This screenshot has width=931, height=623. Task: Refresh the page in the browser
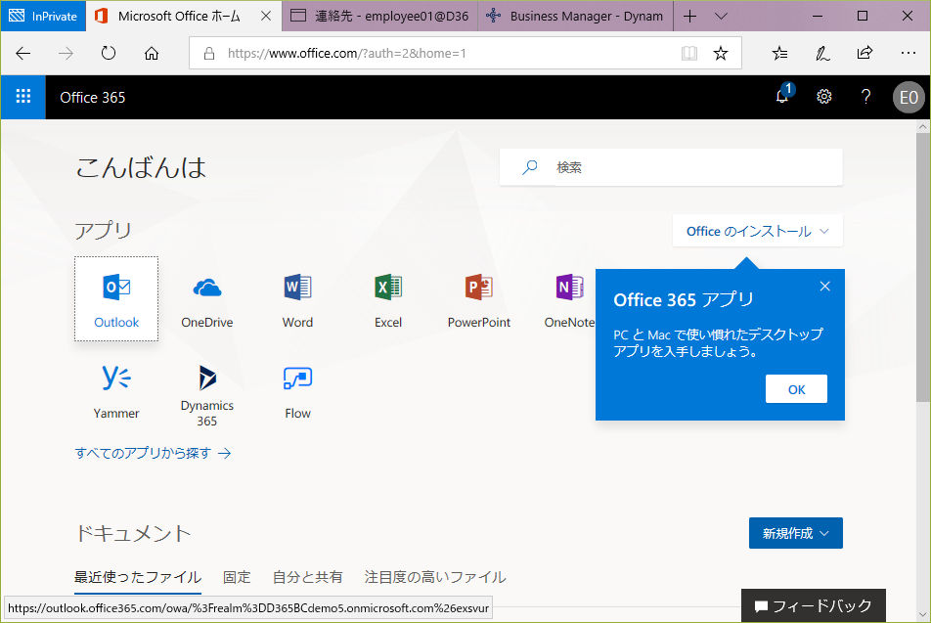[x=109, y=54]
